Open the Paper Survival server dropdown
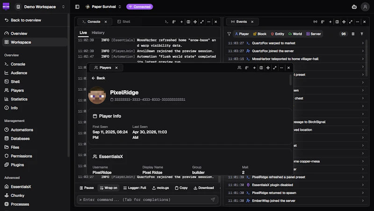Image resolution: width=374 pixels, height=211 pixels. click(103, 7)
